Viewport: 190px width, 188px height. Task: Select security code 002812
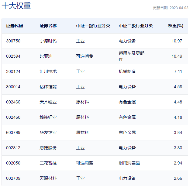pos(13,148)
